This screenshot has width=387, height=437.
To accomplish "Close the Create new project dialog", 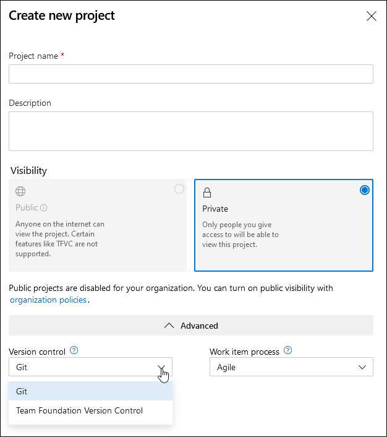I will [x=372, y=17].
